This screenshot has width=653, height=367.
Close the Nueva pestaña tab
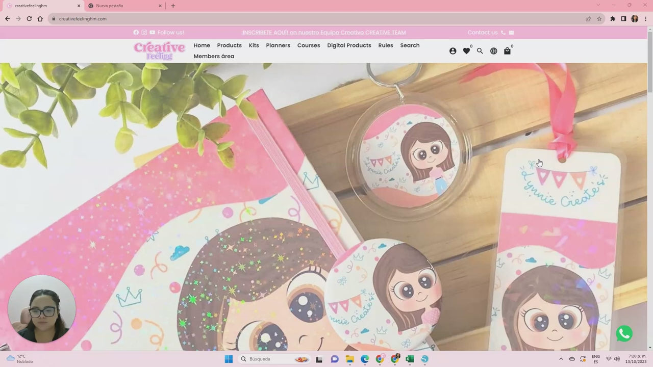pos(160,6)
